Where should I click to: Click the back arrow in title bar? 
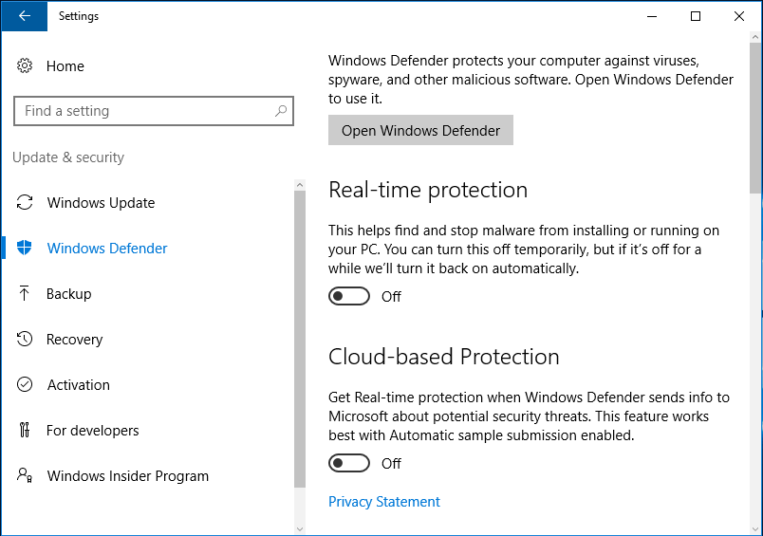(24, 16)
